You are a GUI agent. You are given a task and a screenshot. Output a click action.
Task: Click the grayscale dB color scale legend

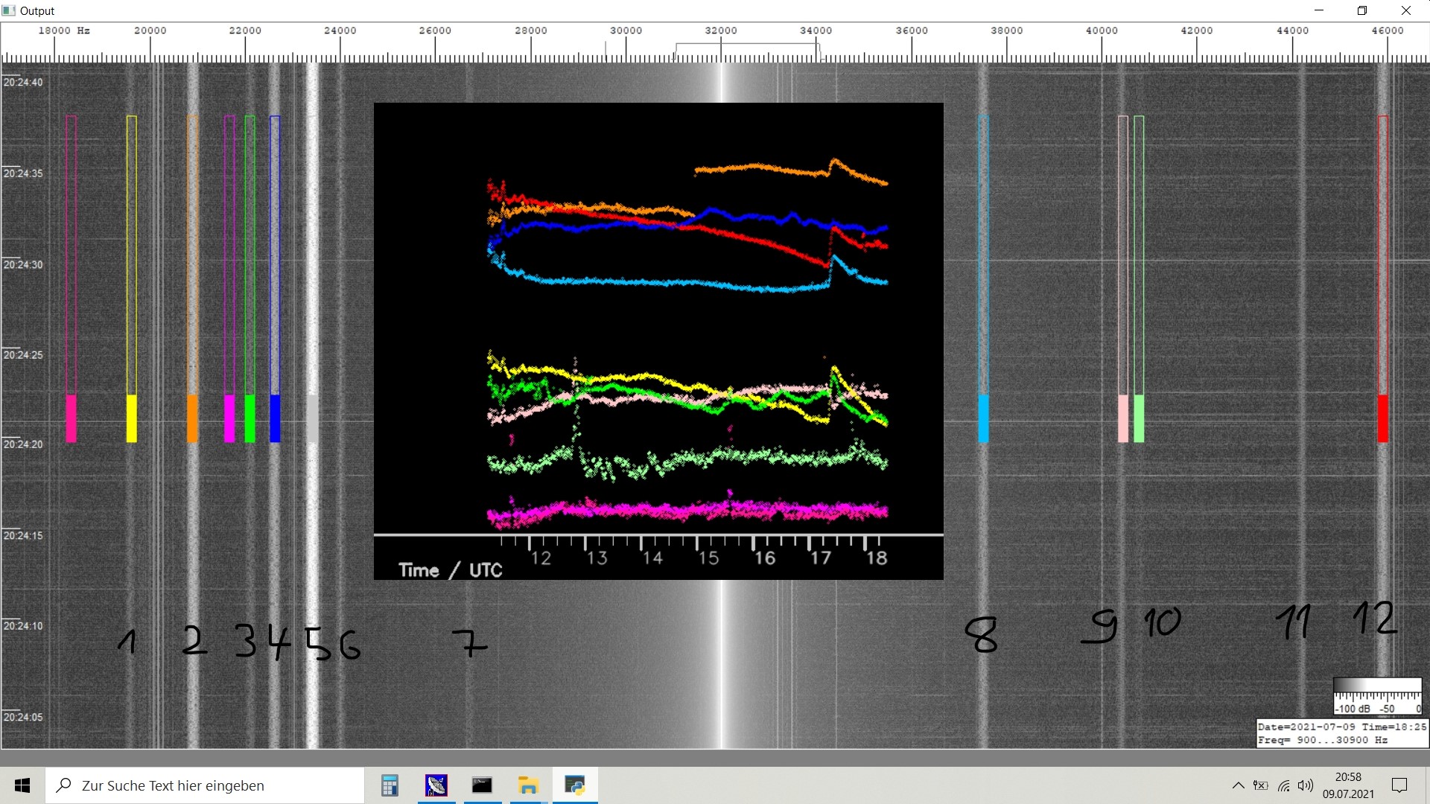1377,696
